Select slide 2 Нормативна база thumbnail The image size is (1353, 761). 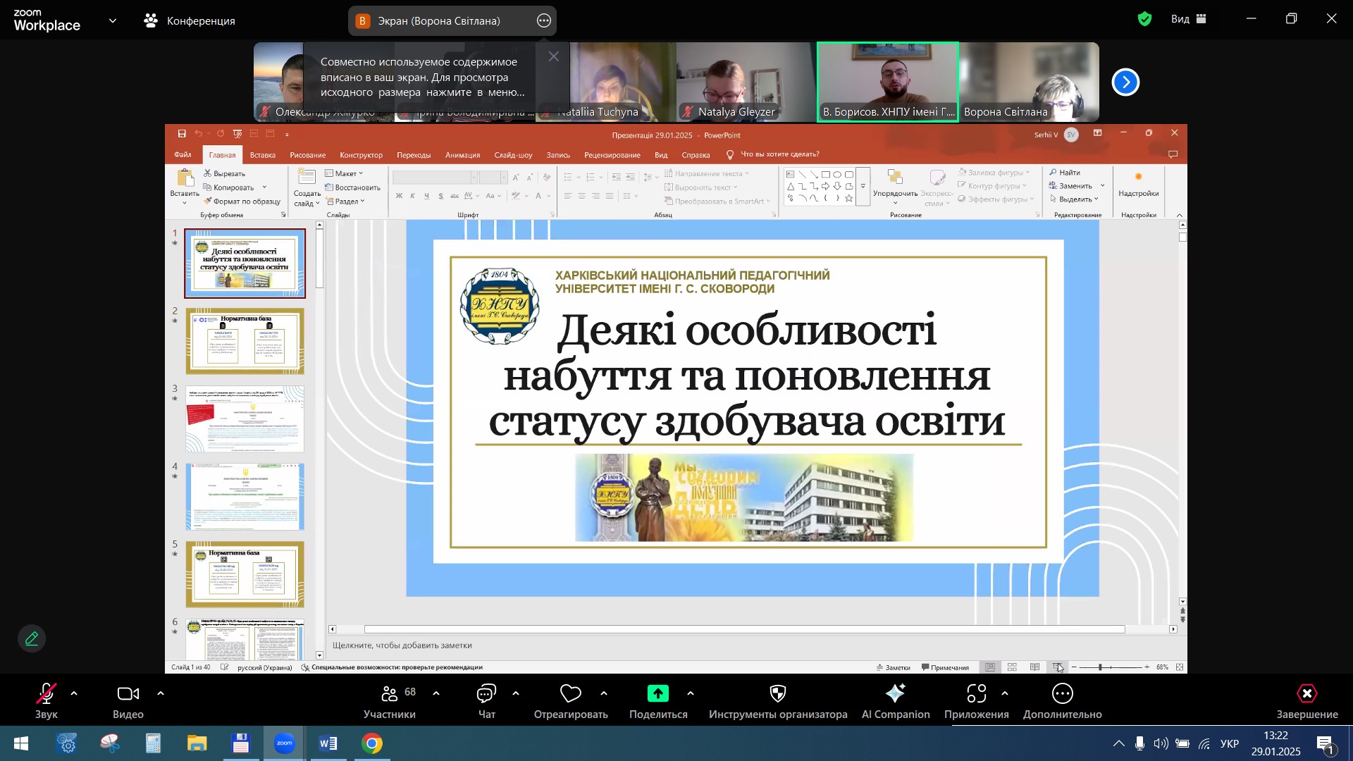coord(245,341)
